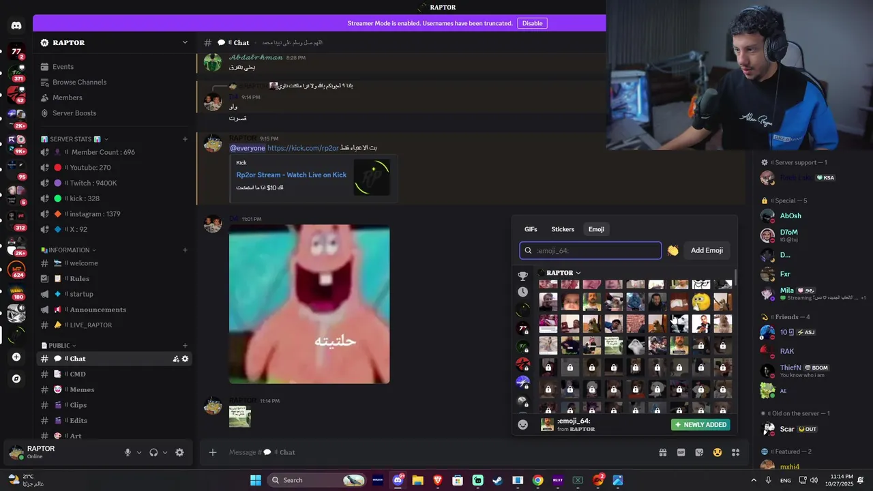Open the startup channel
Image resolution: width=873 pixels, height=491 pixels.
click(115, 294)
